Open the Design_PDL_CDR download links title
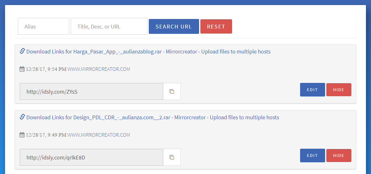Viewport: 371px width, 174px height. pos(153,117)
